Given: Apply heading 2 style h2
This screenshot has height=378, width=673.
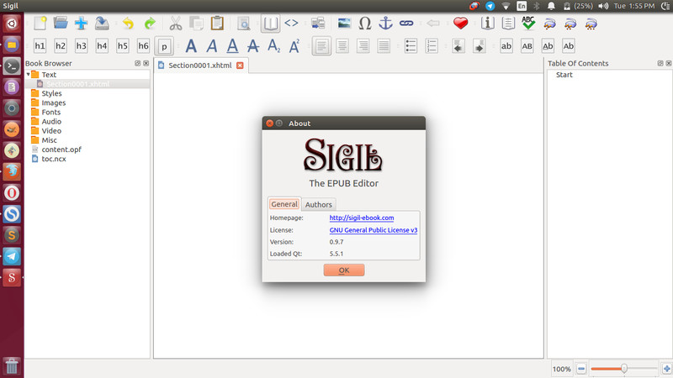Looking at the screenshot, I should coord(61,46).
